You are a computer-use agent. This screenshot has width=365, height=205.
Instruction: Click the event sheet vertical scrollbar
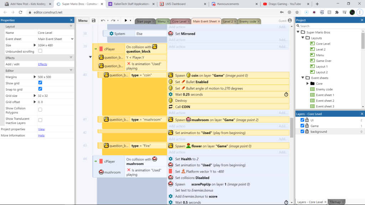[292, 127]
